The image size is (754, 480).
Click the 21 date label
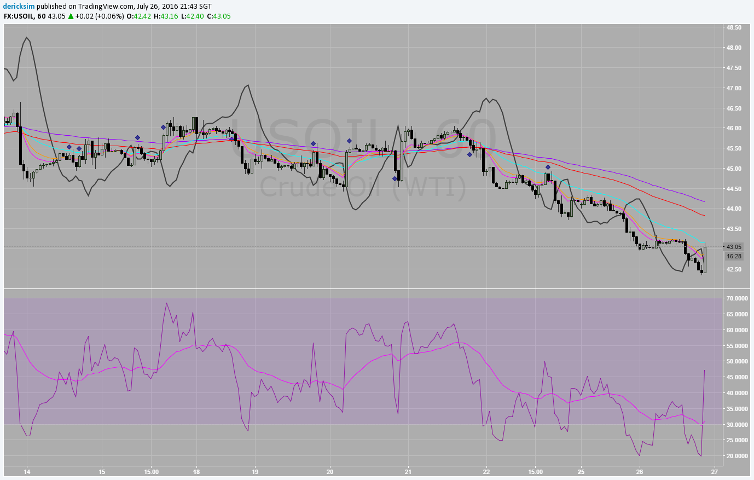pyautogui.click(x=408, y=471)
